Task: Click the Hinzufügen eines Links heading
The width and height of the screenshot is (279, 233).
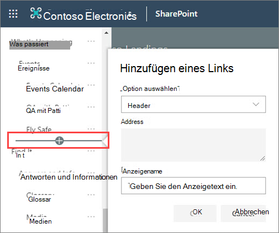Action: (177, 68)
